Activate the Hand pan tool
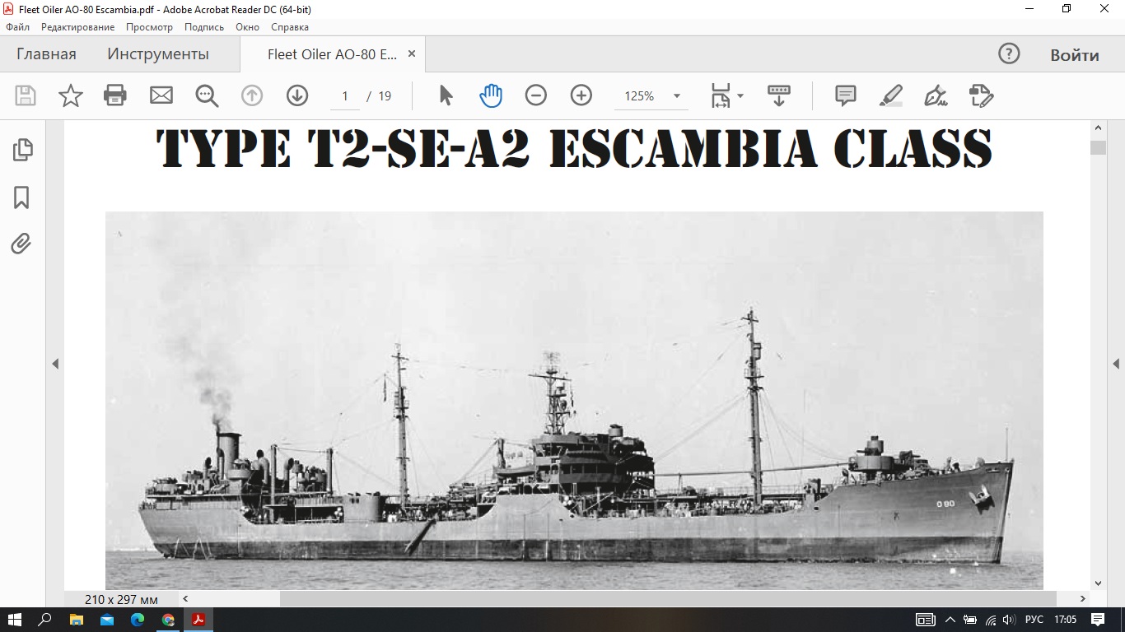1125x632 pixels. pyautogui.click(x=491, y=95)
